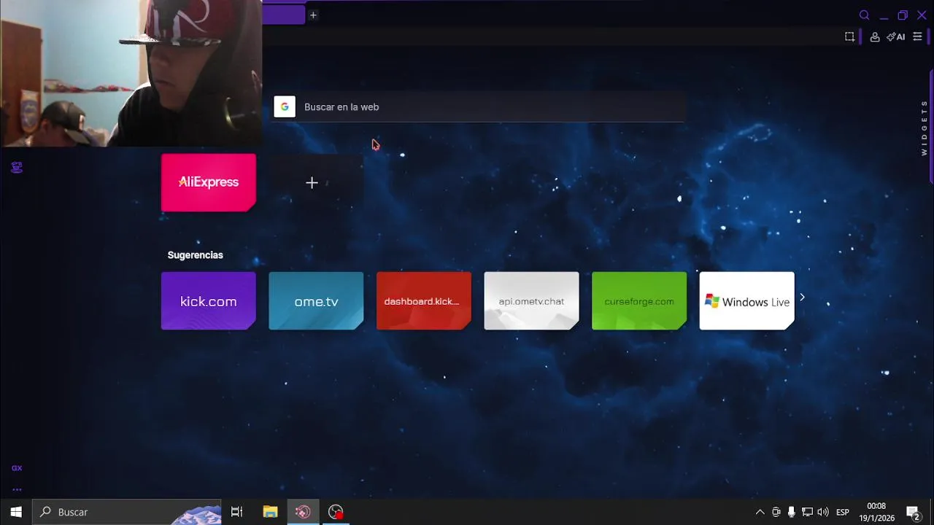The image size is (934, 525).
Task: Open the curseforge.com suggestion tile
Action: click(x=639, y=301)
